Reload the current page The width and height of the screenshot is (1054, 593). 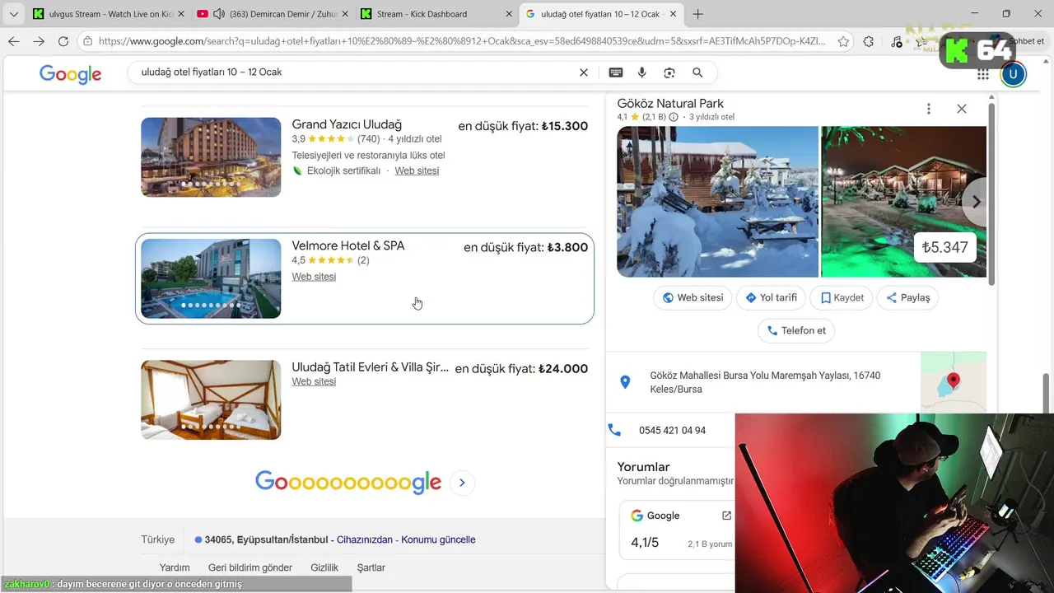pyautogui.click(x=63, y=41)
